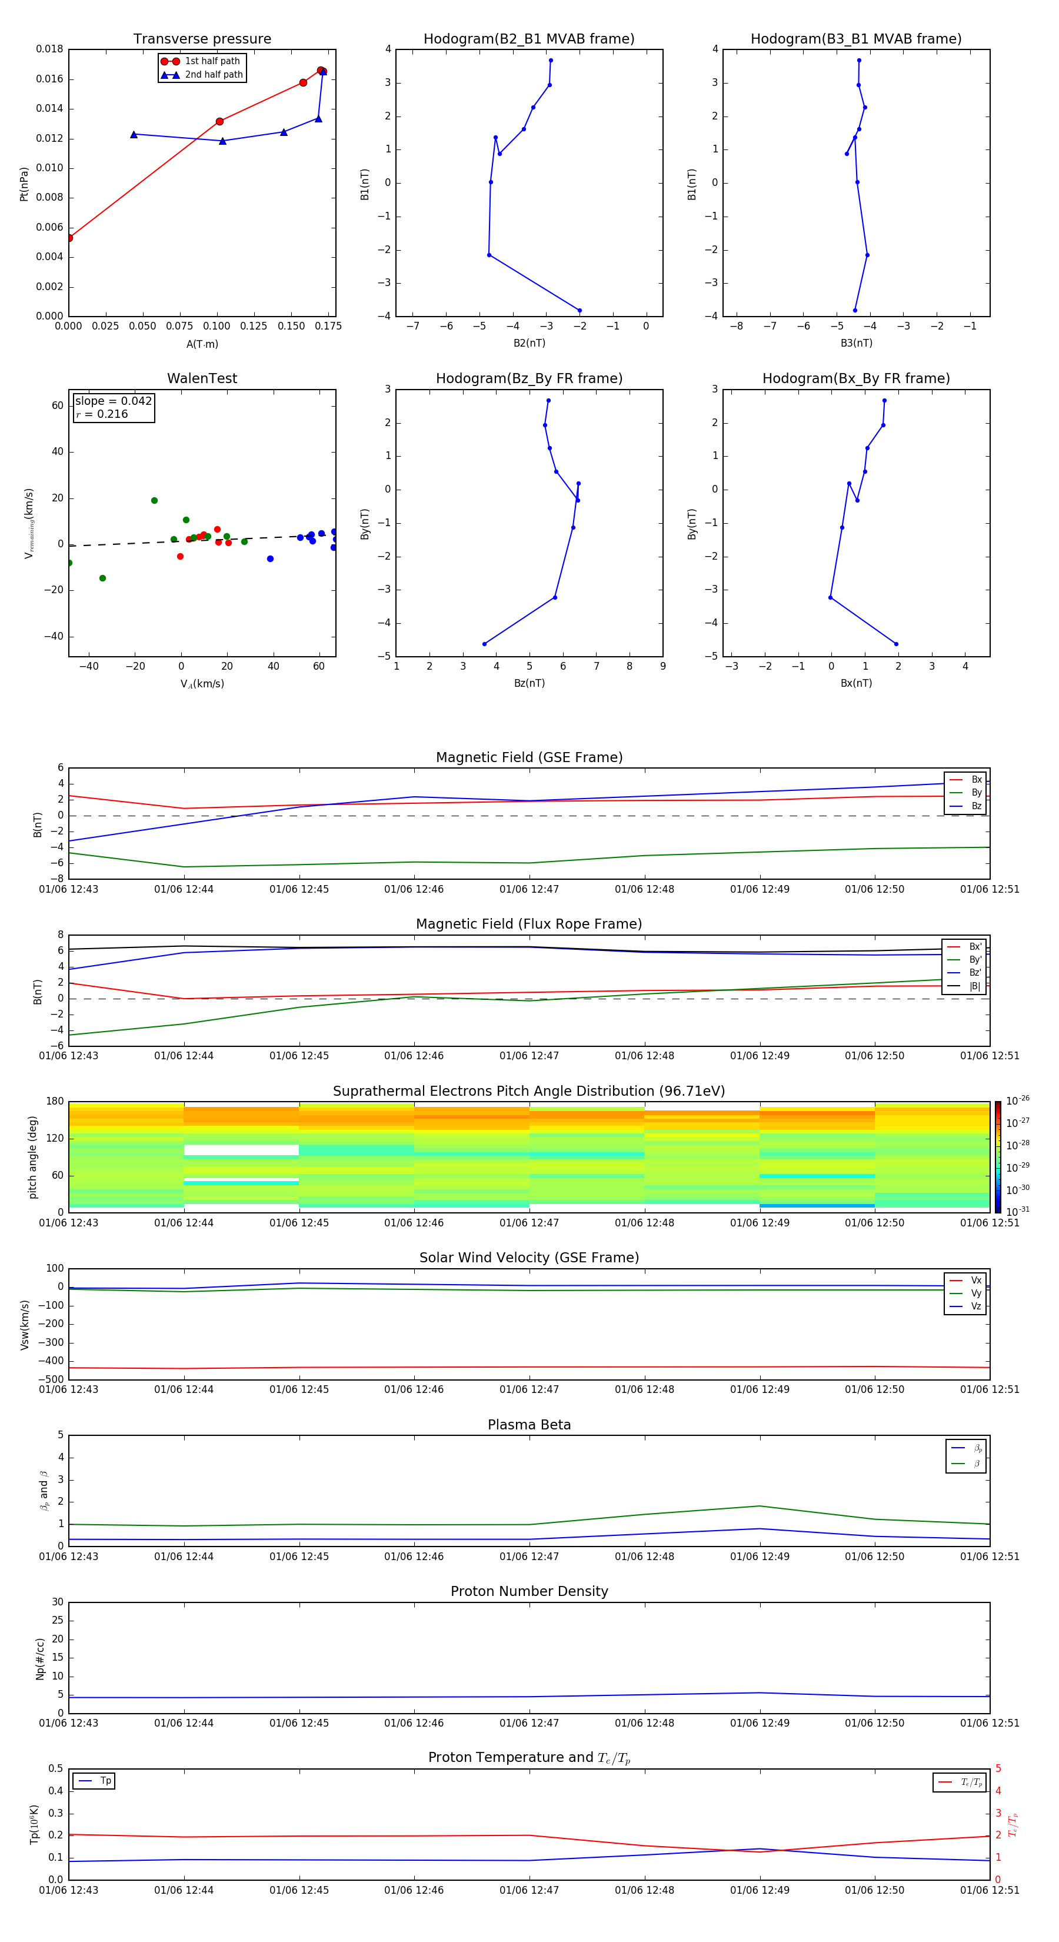
Task: Click the 'r = 0.216' annotation
Action: pyautogui.click(x=102, y=414)
